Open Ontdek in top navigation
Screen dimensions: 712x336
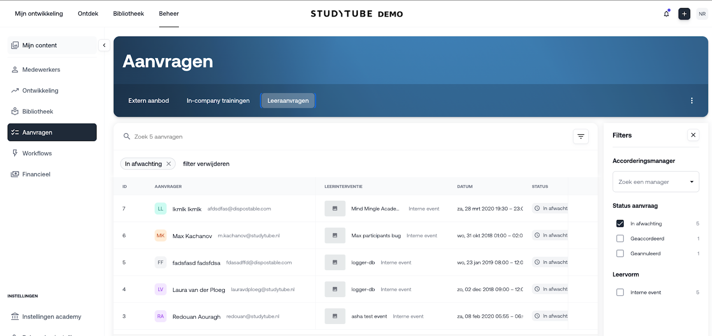(x=88, y=14)
